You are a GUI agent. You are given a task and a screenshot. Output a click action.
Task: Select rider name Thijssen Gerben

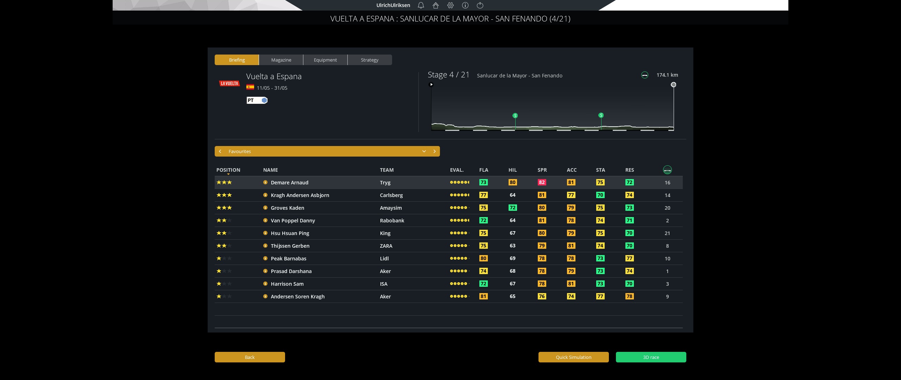(x=290, y=246)
